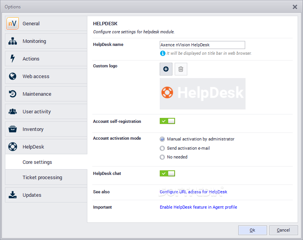
Task: Click the Web access globe icon
Action: point(13,76)
